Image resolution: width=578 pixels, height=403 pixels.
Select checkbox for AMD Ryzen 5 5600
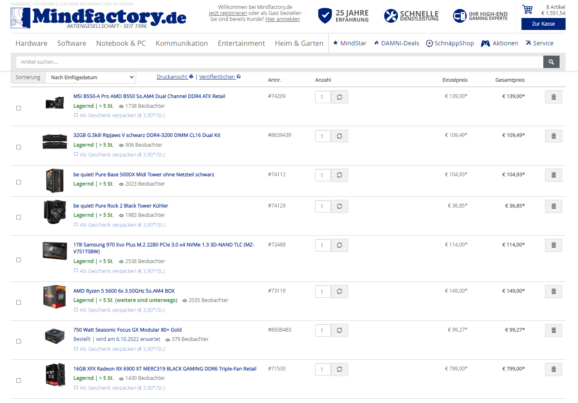[x=18, y=302]
